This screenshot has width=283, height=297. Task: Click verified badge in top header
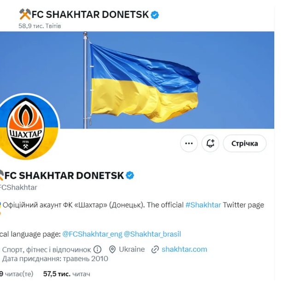(155, 15)
